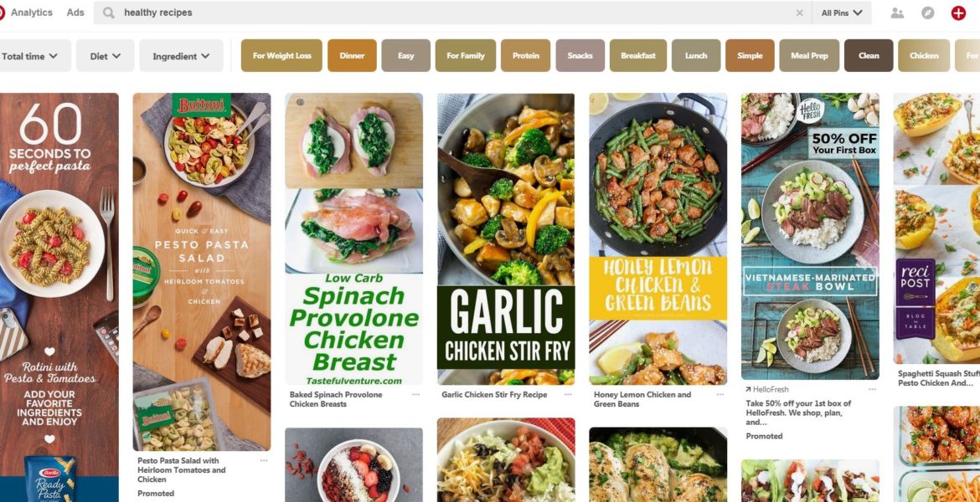Open the explore compass icon
The height and width of the screenshot is (502, 980).
[x=927, y=13]
